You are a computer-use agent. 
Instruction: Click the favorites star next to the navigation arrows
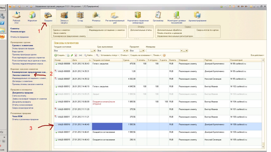click(31, 7)
